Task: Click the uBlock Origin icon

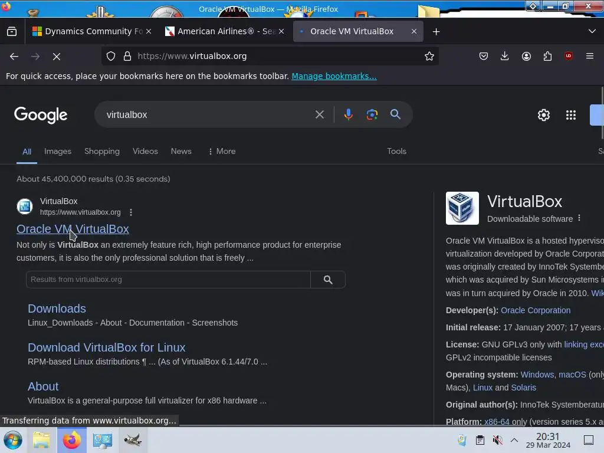Action: (x=569, y=56)
